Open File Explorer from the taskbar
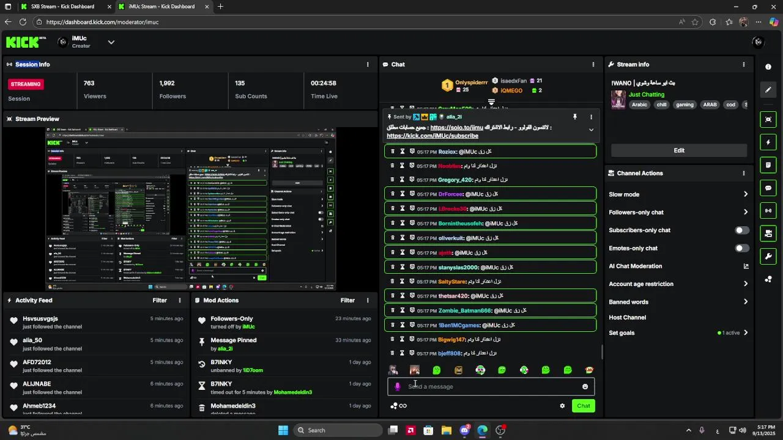This screenshot has width=783, height=440. coord(447,430)
